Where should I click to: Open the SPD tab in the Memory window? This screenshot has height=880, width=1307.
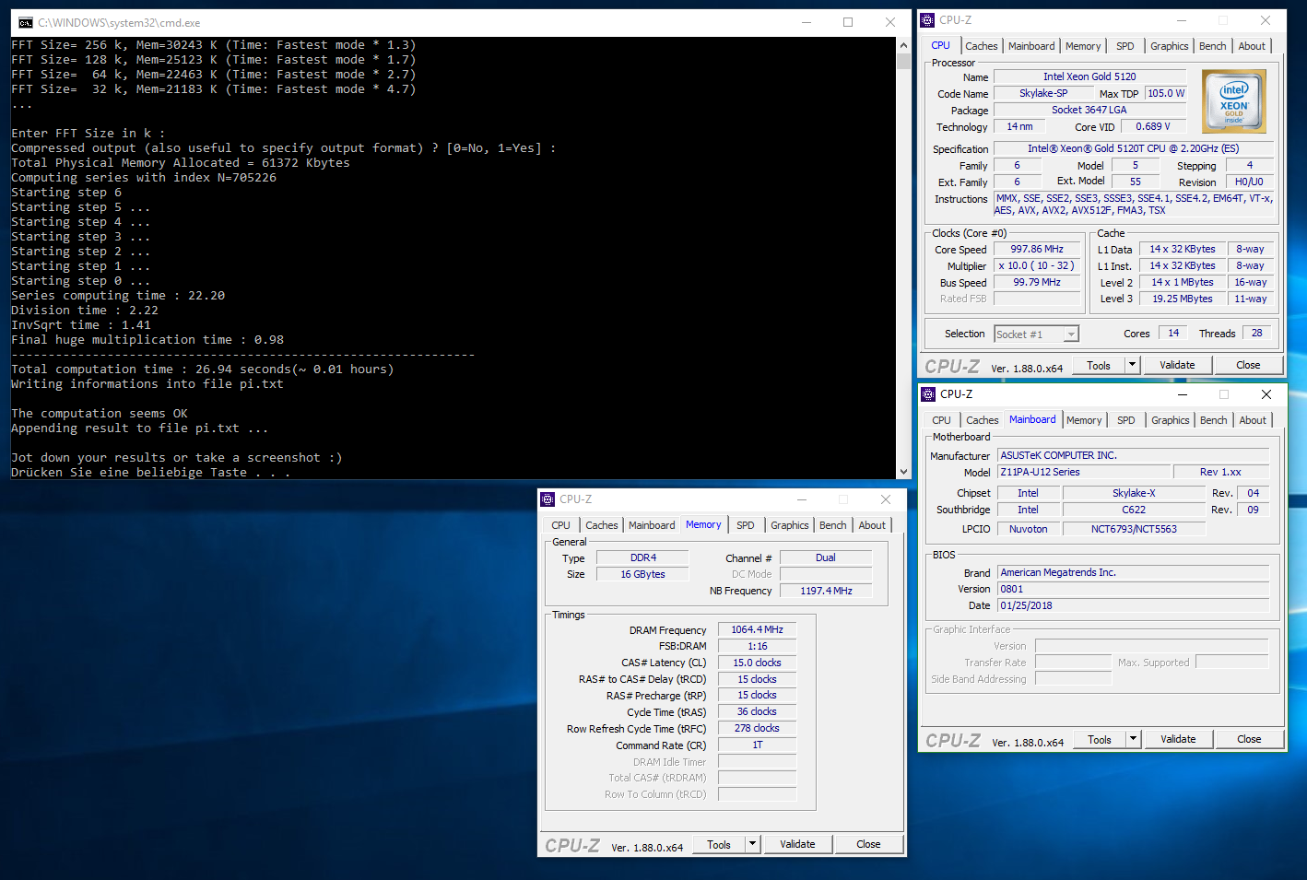(x=745, y=525)
